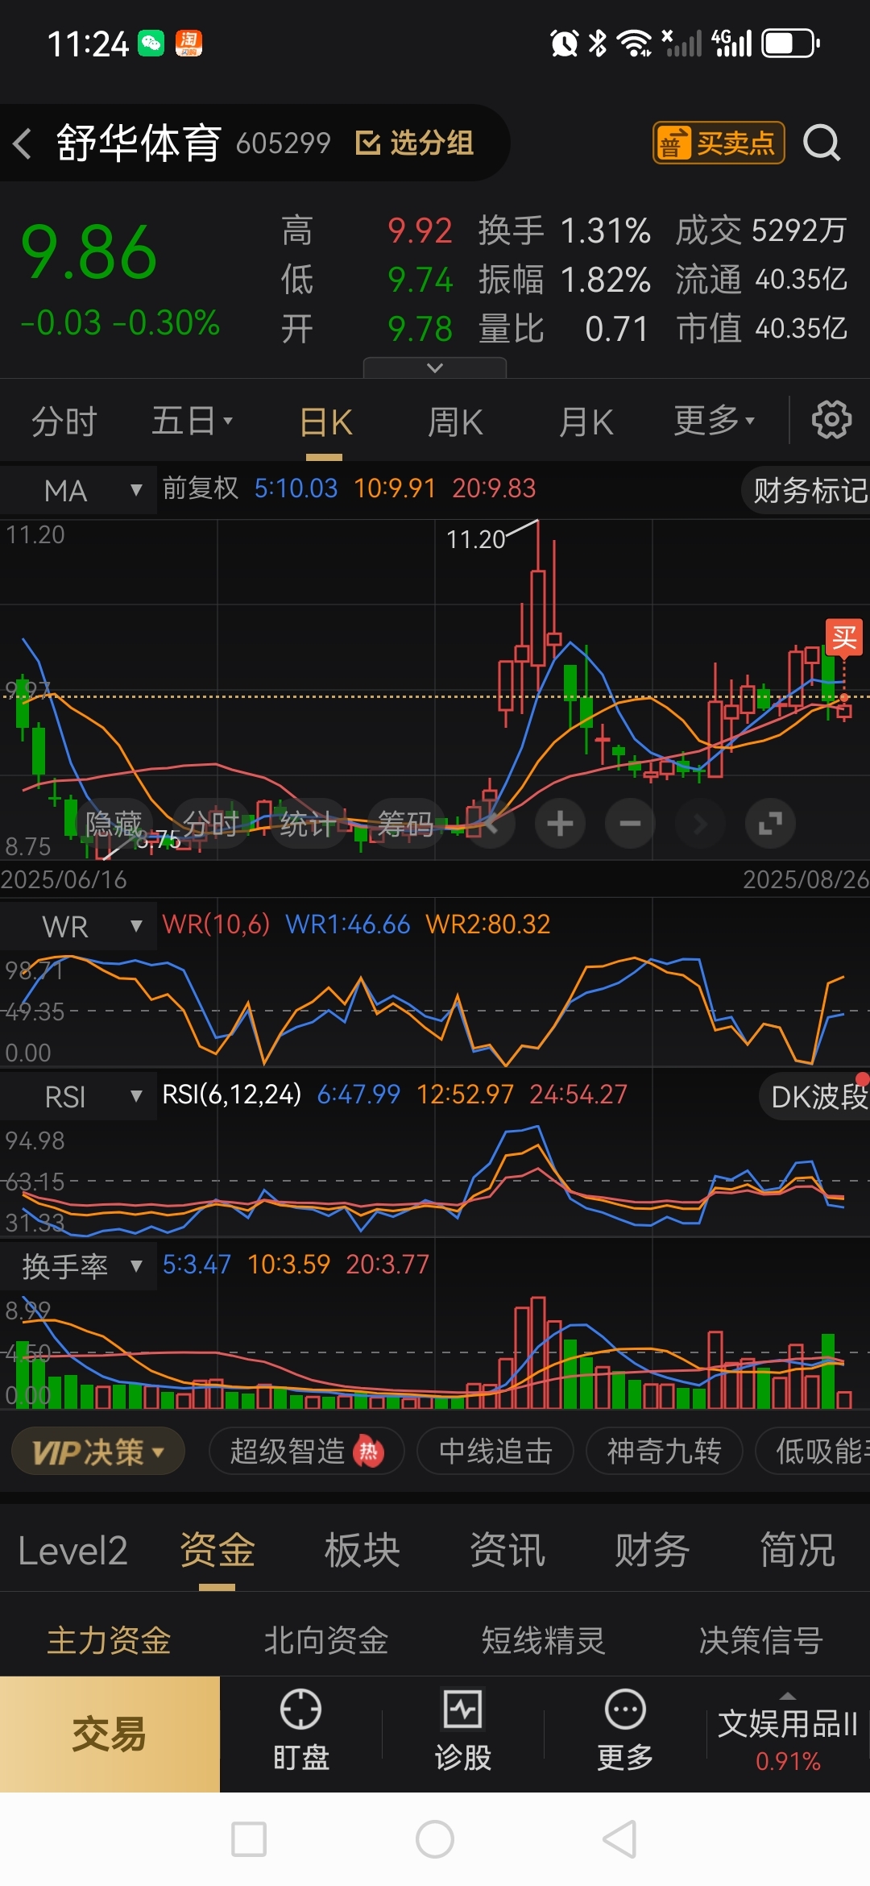Switch to 周K chart

[455, 422]
